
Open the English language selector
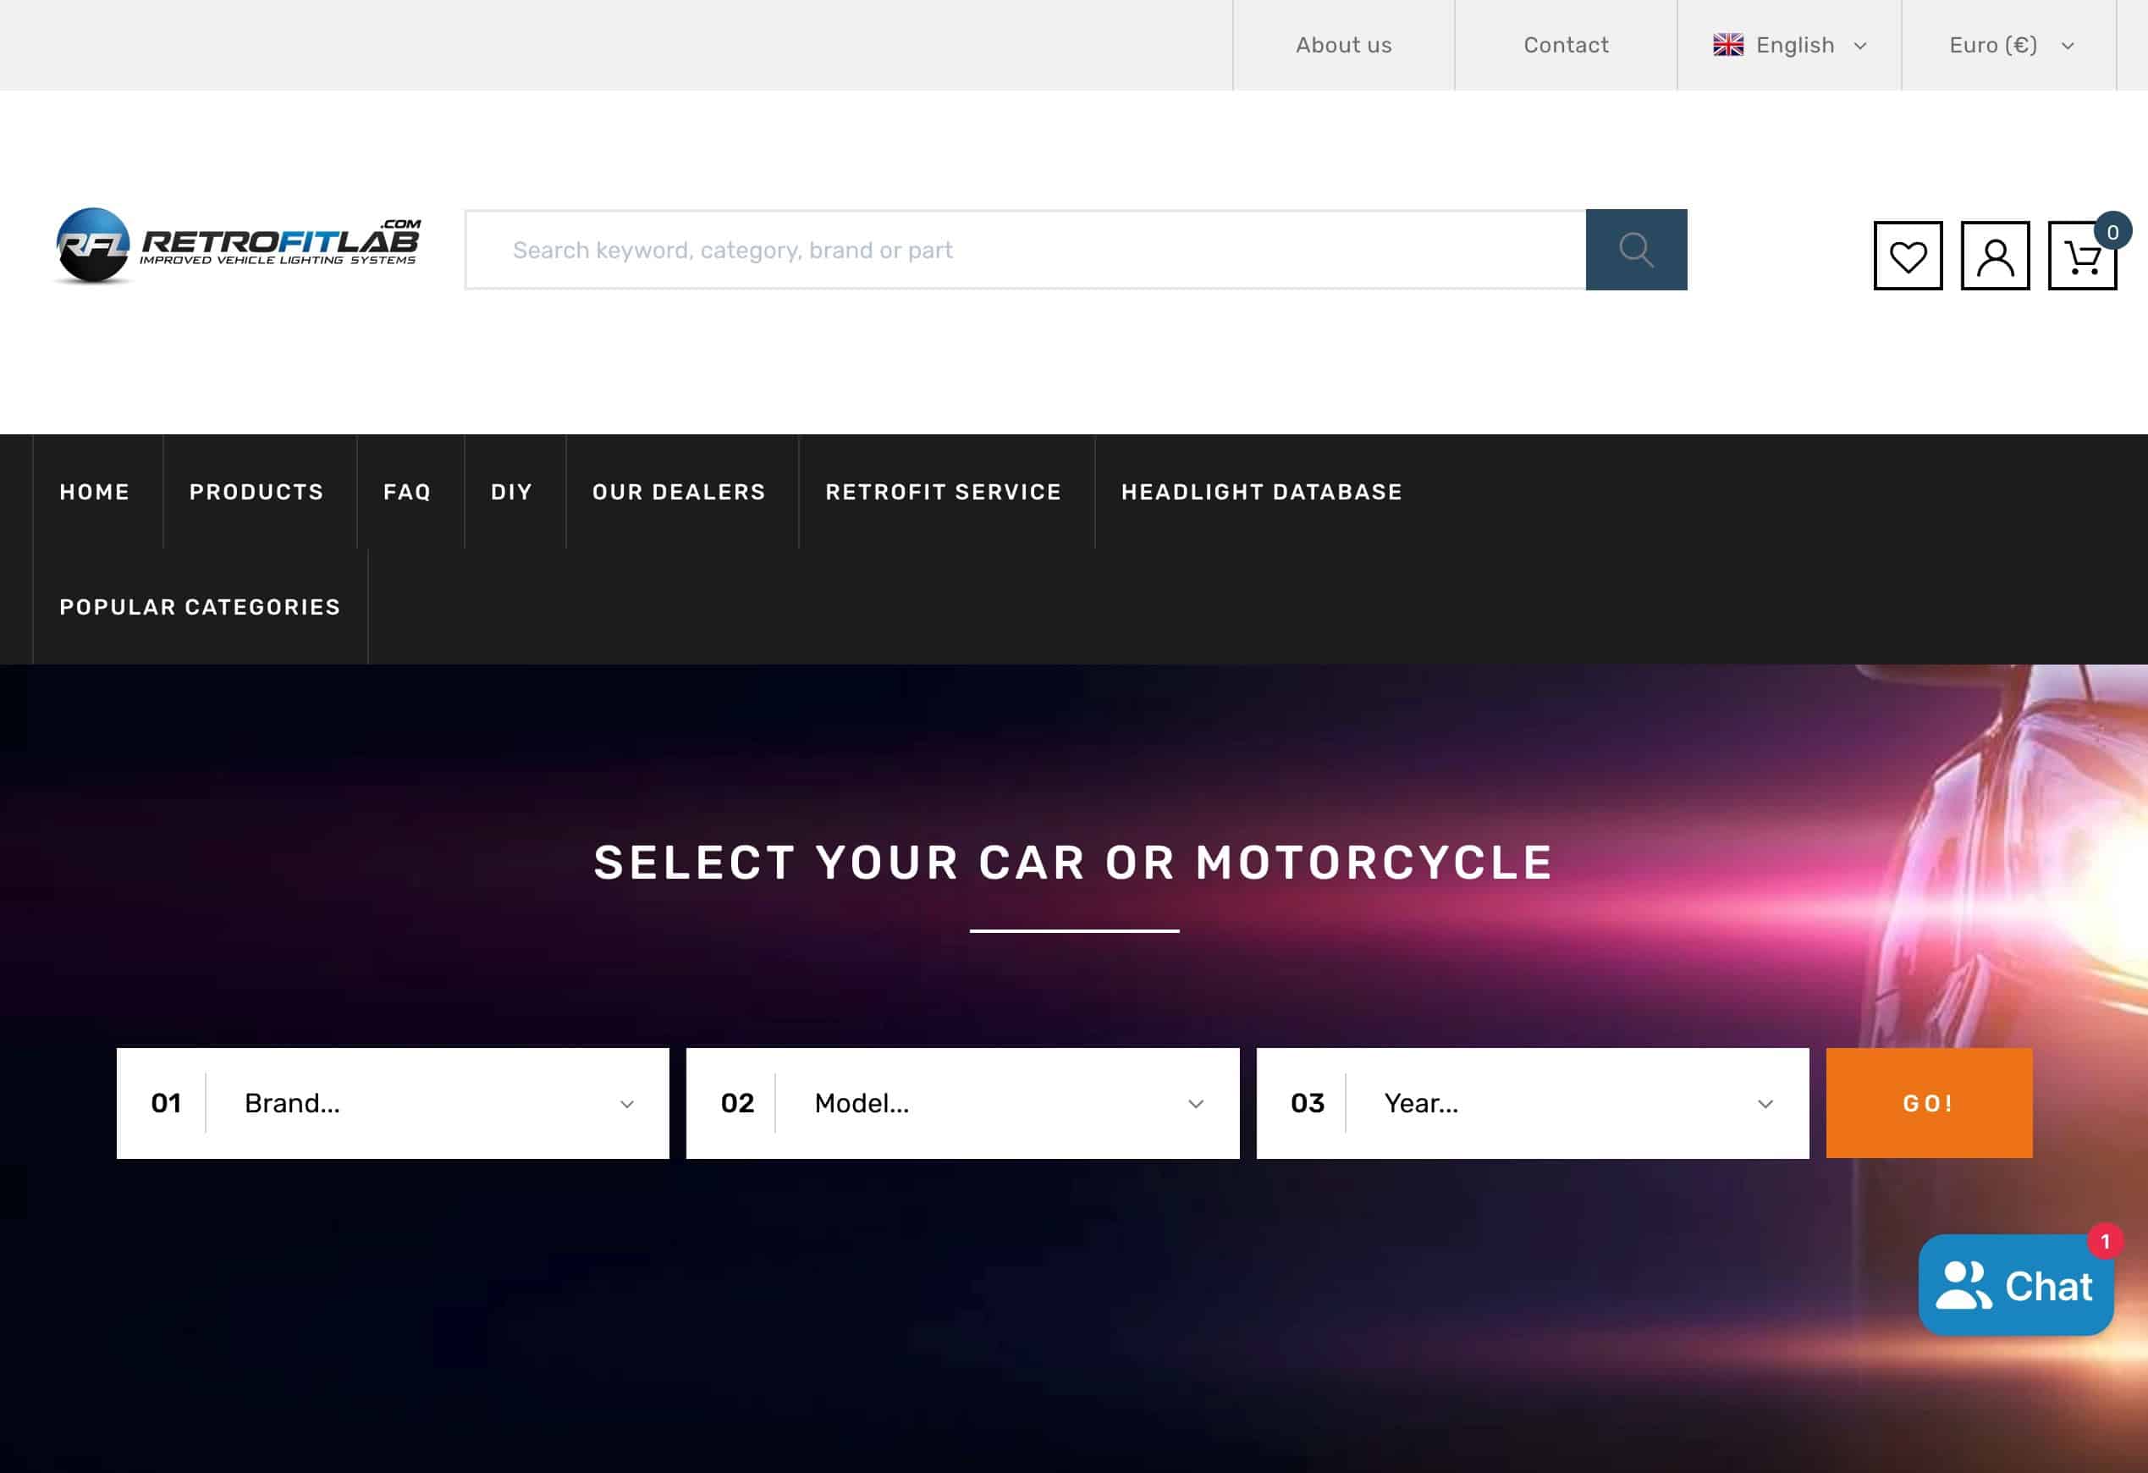1789,46
